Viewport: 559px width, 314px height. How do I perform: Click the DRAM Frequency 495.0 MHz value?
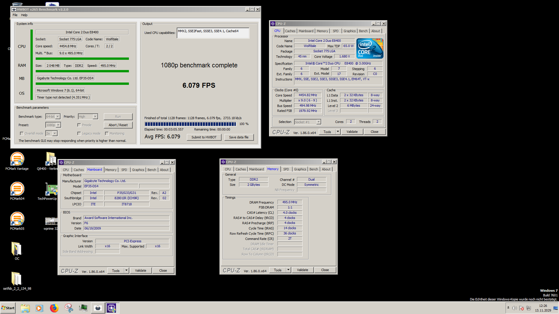[x=290, y=202]
